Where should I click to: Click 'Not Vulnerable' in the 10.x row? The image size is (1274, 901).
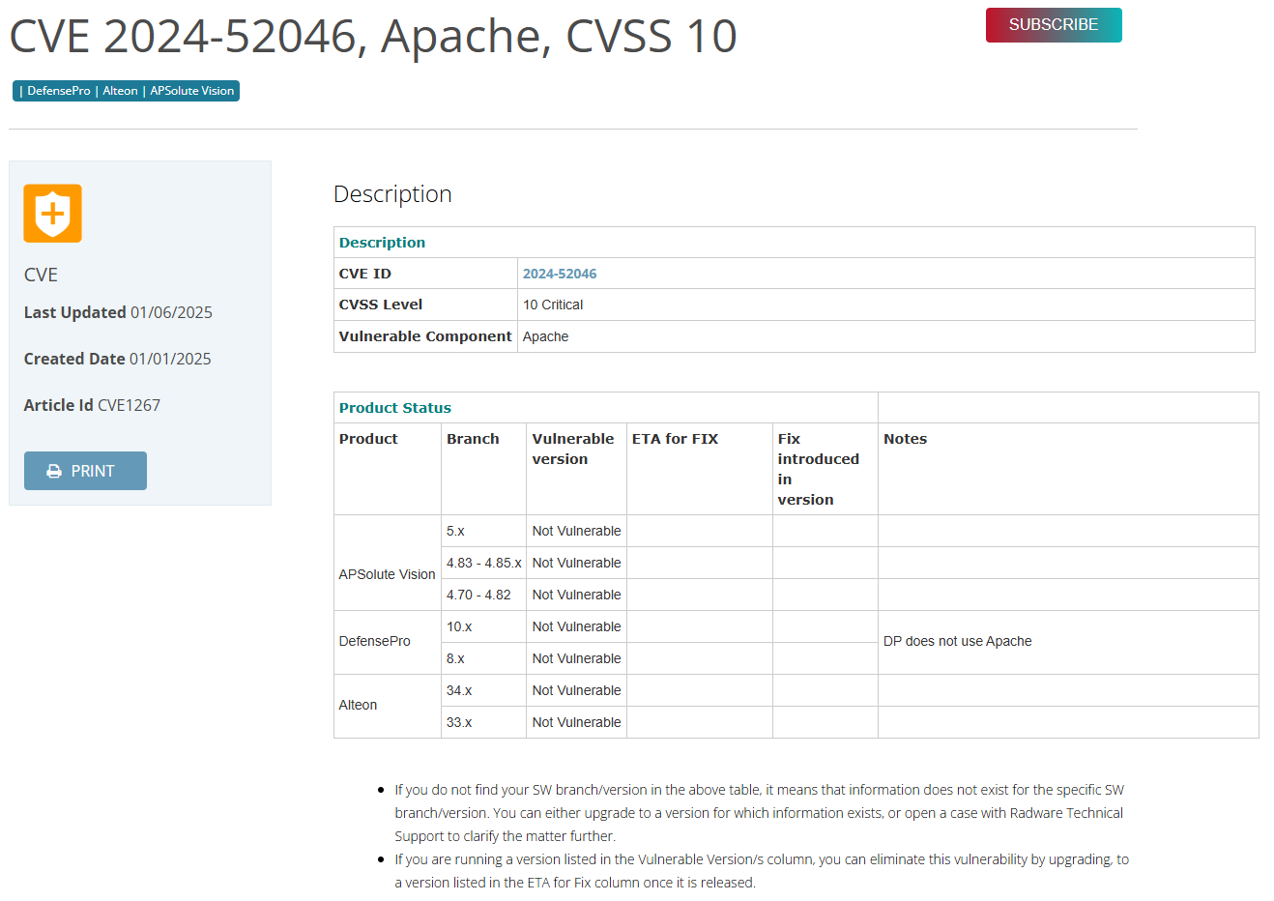[576, 626]
